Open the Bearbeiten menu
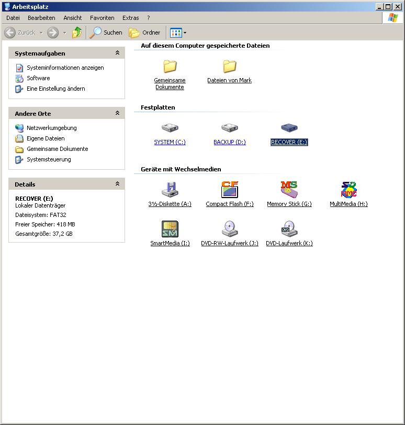The image size is (405, 425). (x=41, y=18)
